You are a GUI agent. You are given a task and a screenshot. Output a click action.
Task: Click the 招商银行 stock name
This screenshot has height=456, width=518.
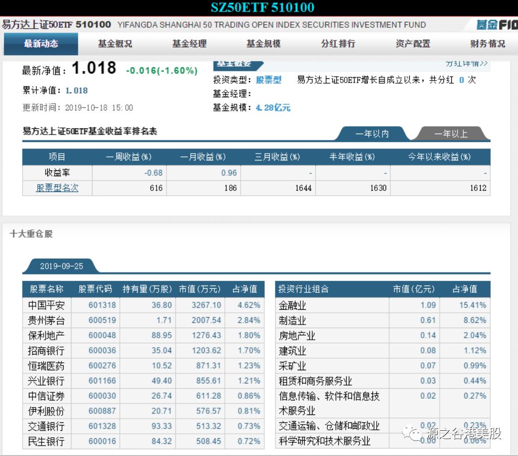coord(46,350)
